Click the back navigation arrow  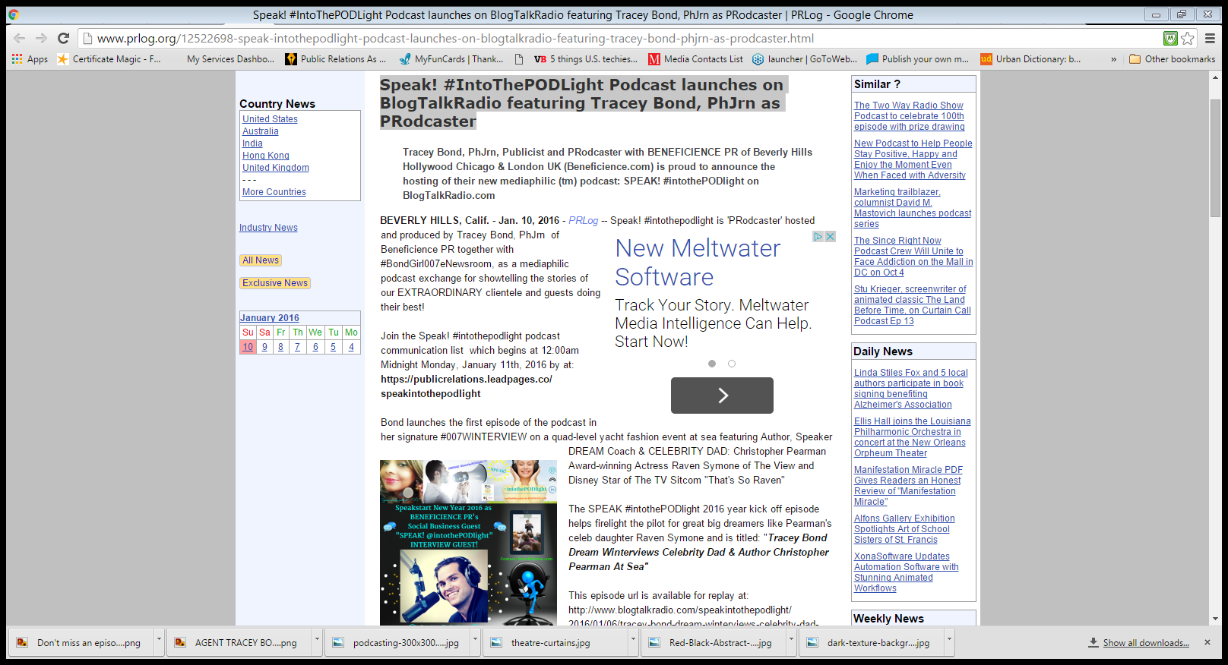tap(20, 38)
